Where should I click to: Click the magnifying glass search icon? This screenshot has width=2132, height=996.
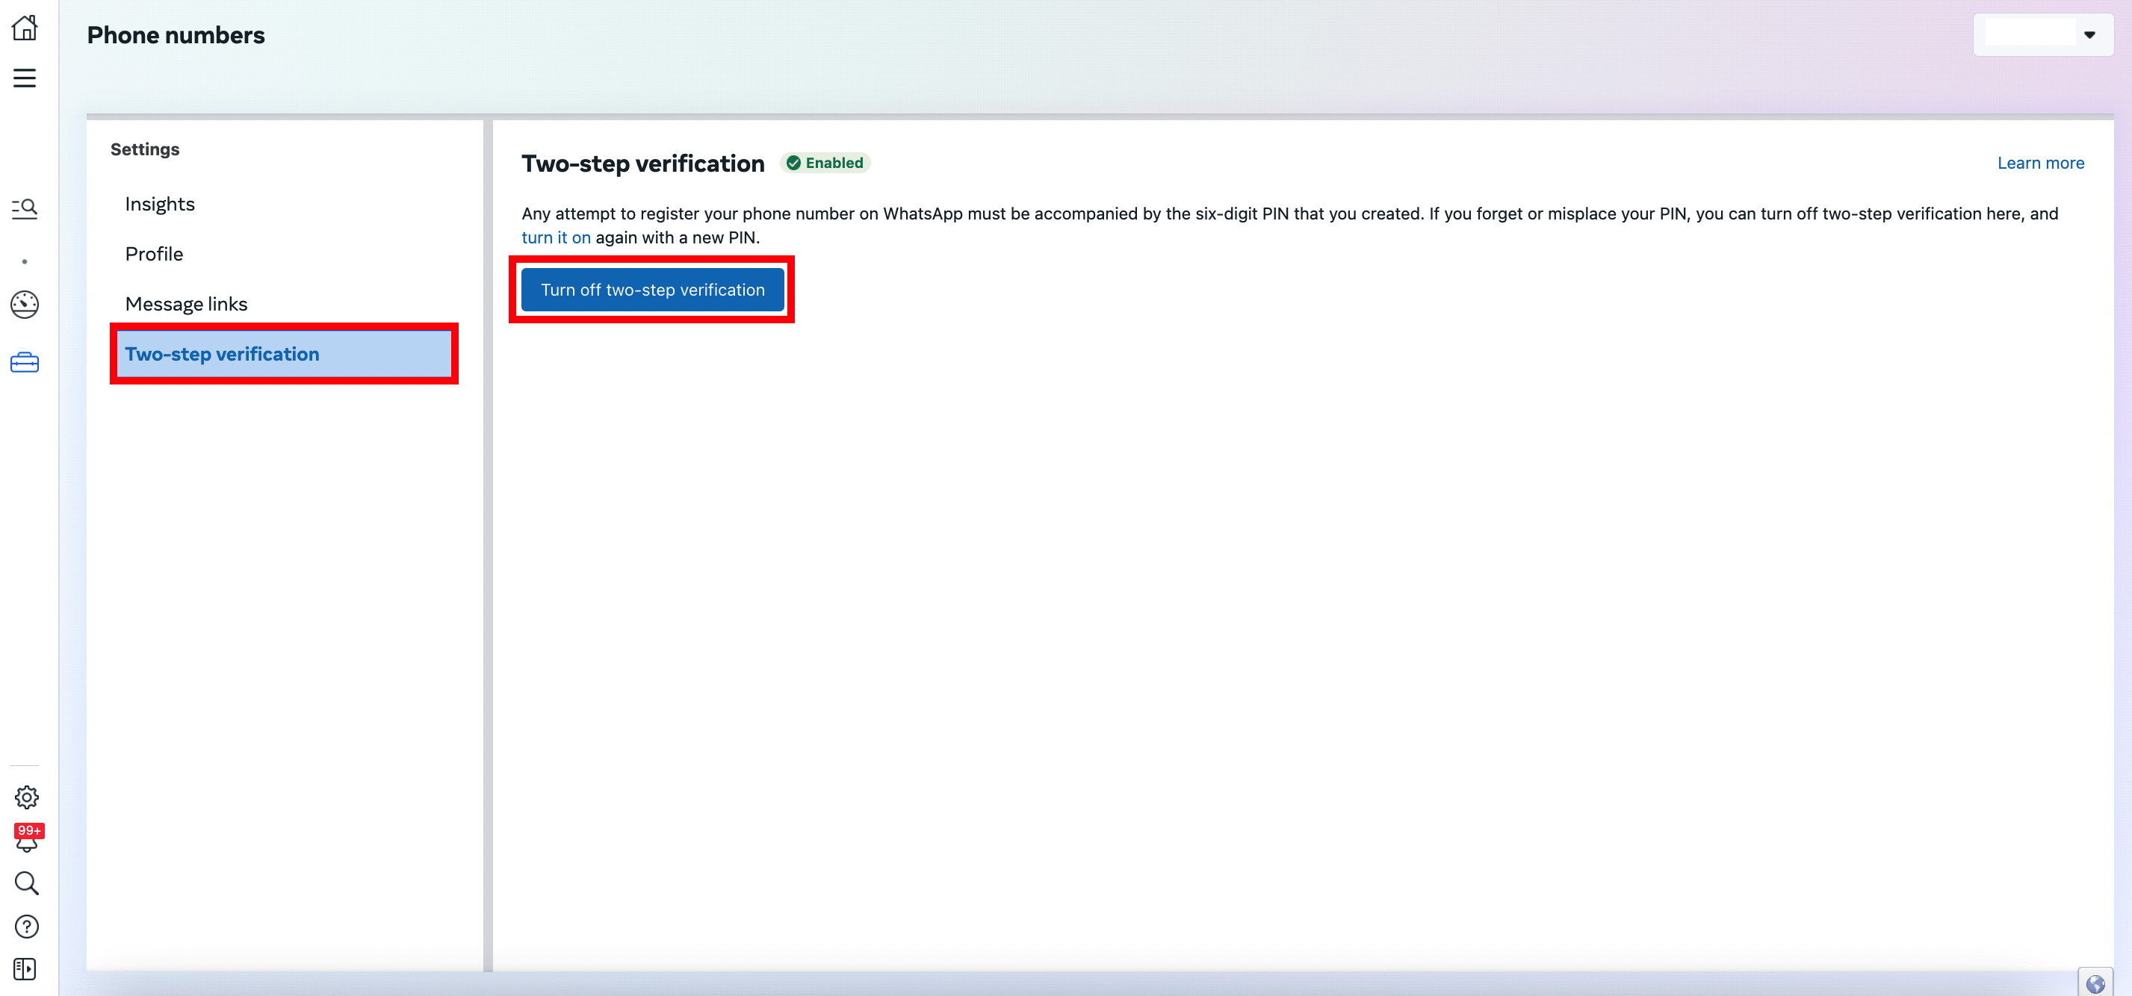click(26, 883)
